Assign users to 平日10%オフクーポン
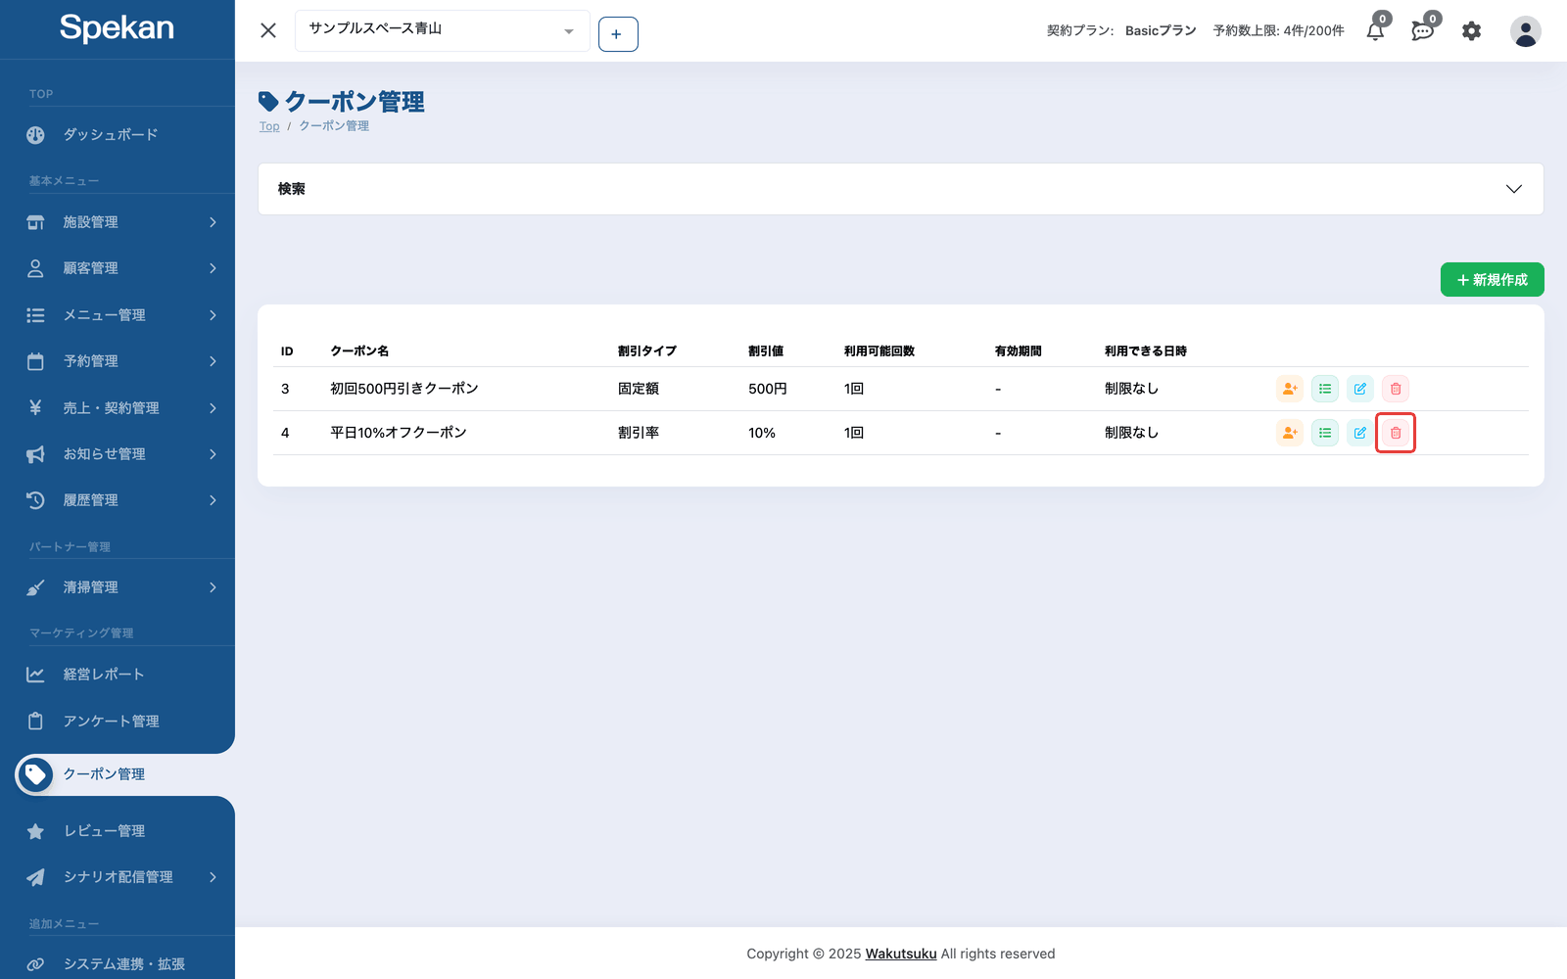This screenshot has width=1567, height=979. [x=1290, y=433]
